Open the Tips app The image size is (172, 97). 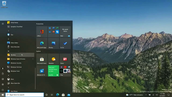click(20, 35)
